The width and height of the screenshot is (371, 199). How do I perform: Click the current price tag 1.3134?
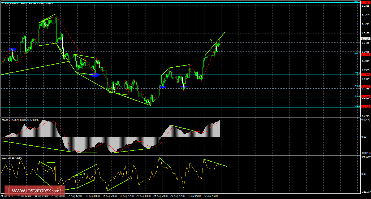point(366,39)
